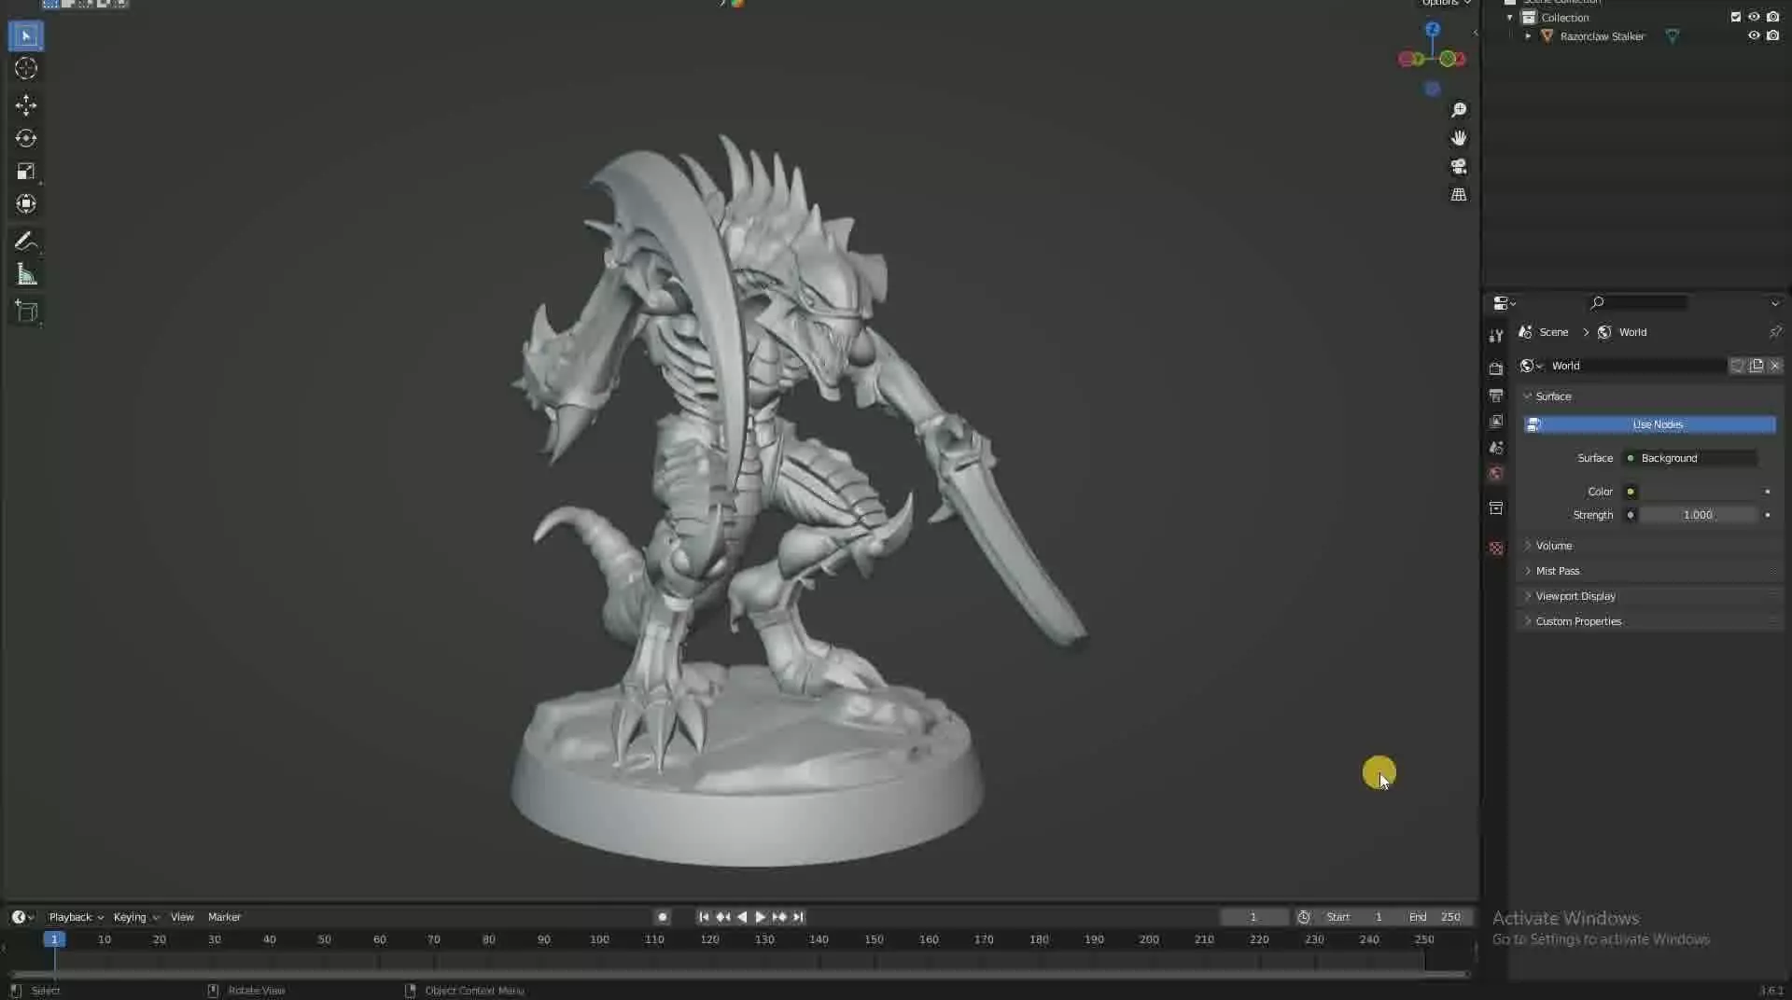Toggle auto keying record button
Screen dimensions: 1792x1000
tap(663, 917)
